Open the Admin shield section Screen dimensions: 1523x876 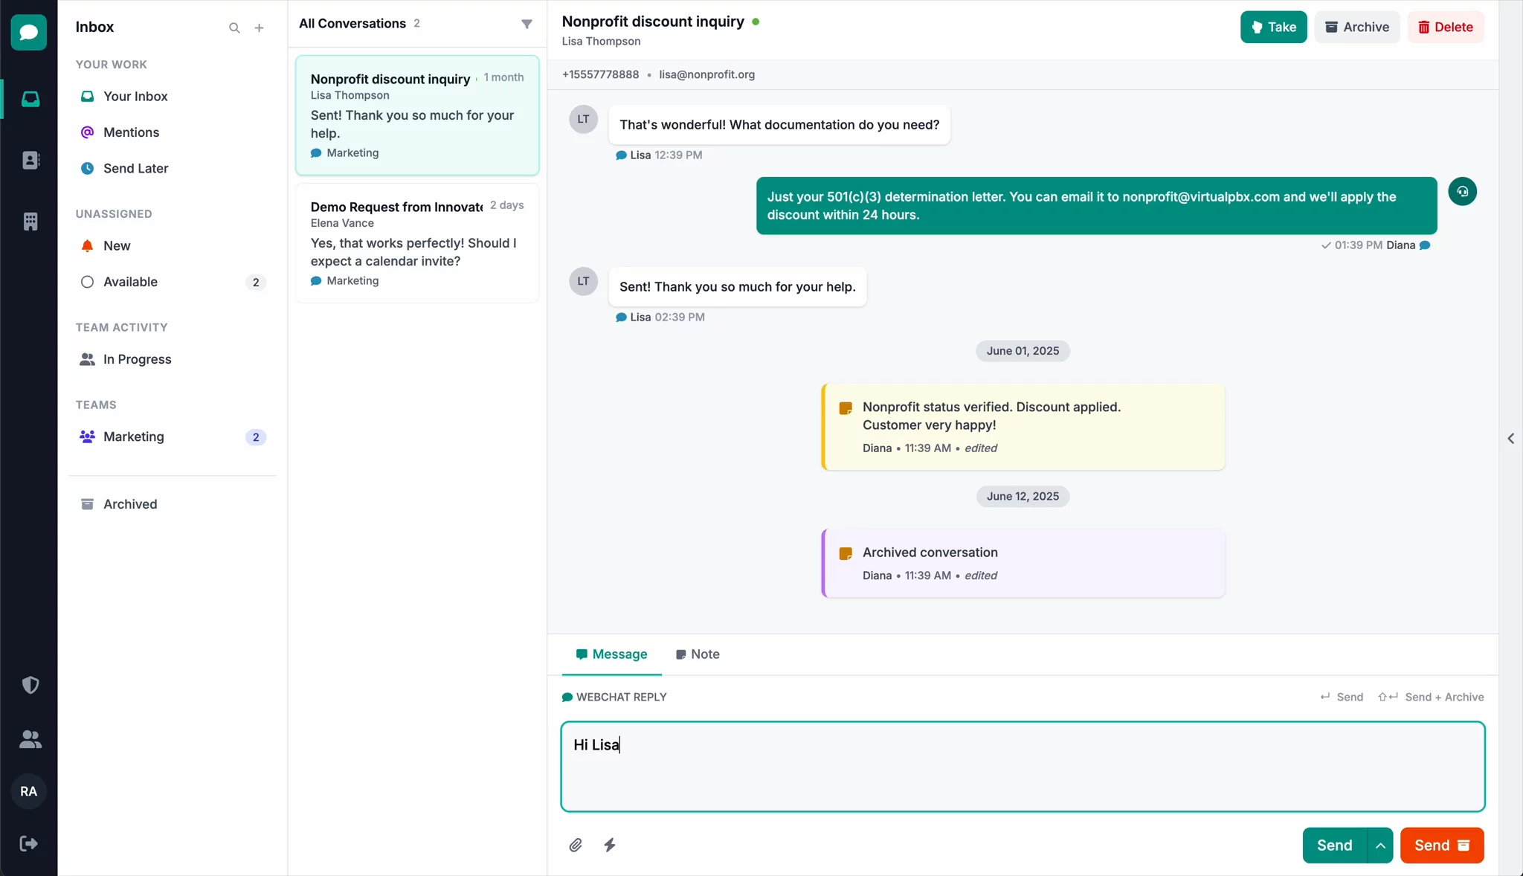30,684
